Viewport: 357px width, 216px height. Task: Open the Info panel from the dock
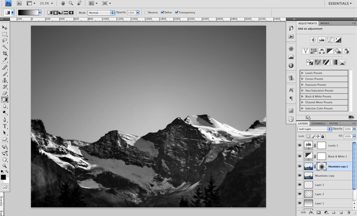pyautogui.click(x=291, y=65)
